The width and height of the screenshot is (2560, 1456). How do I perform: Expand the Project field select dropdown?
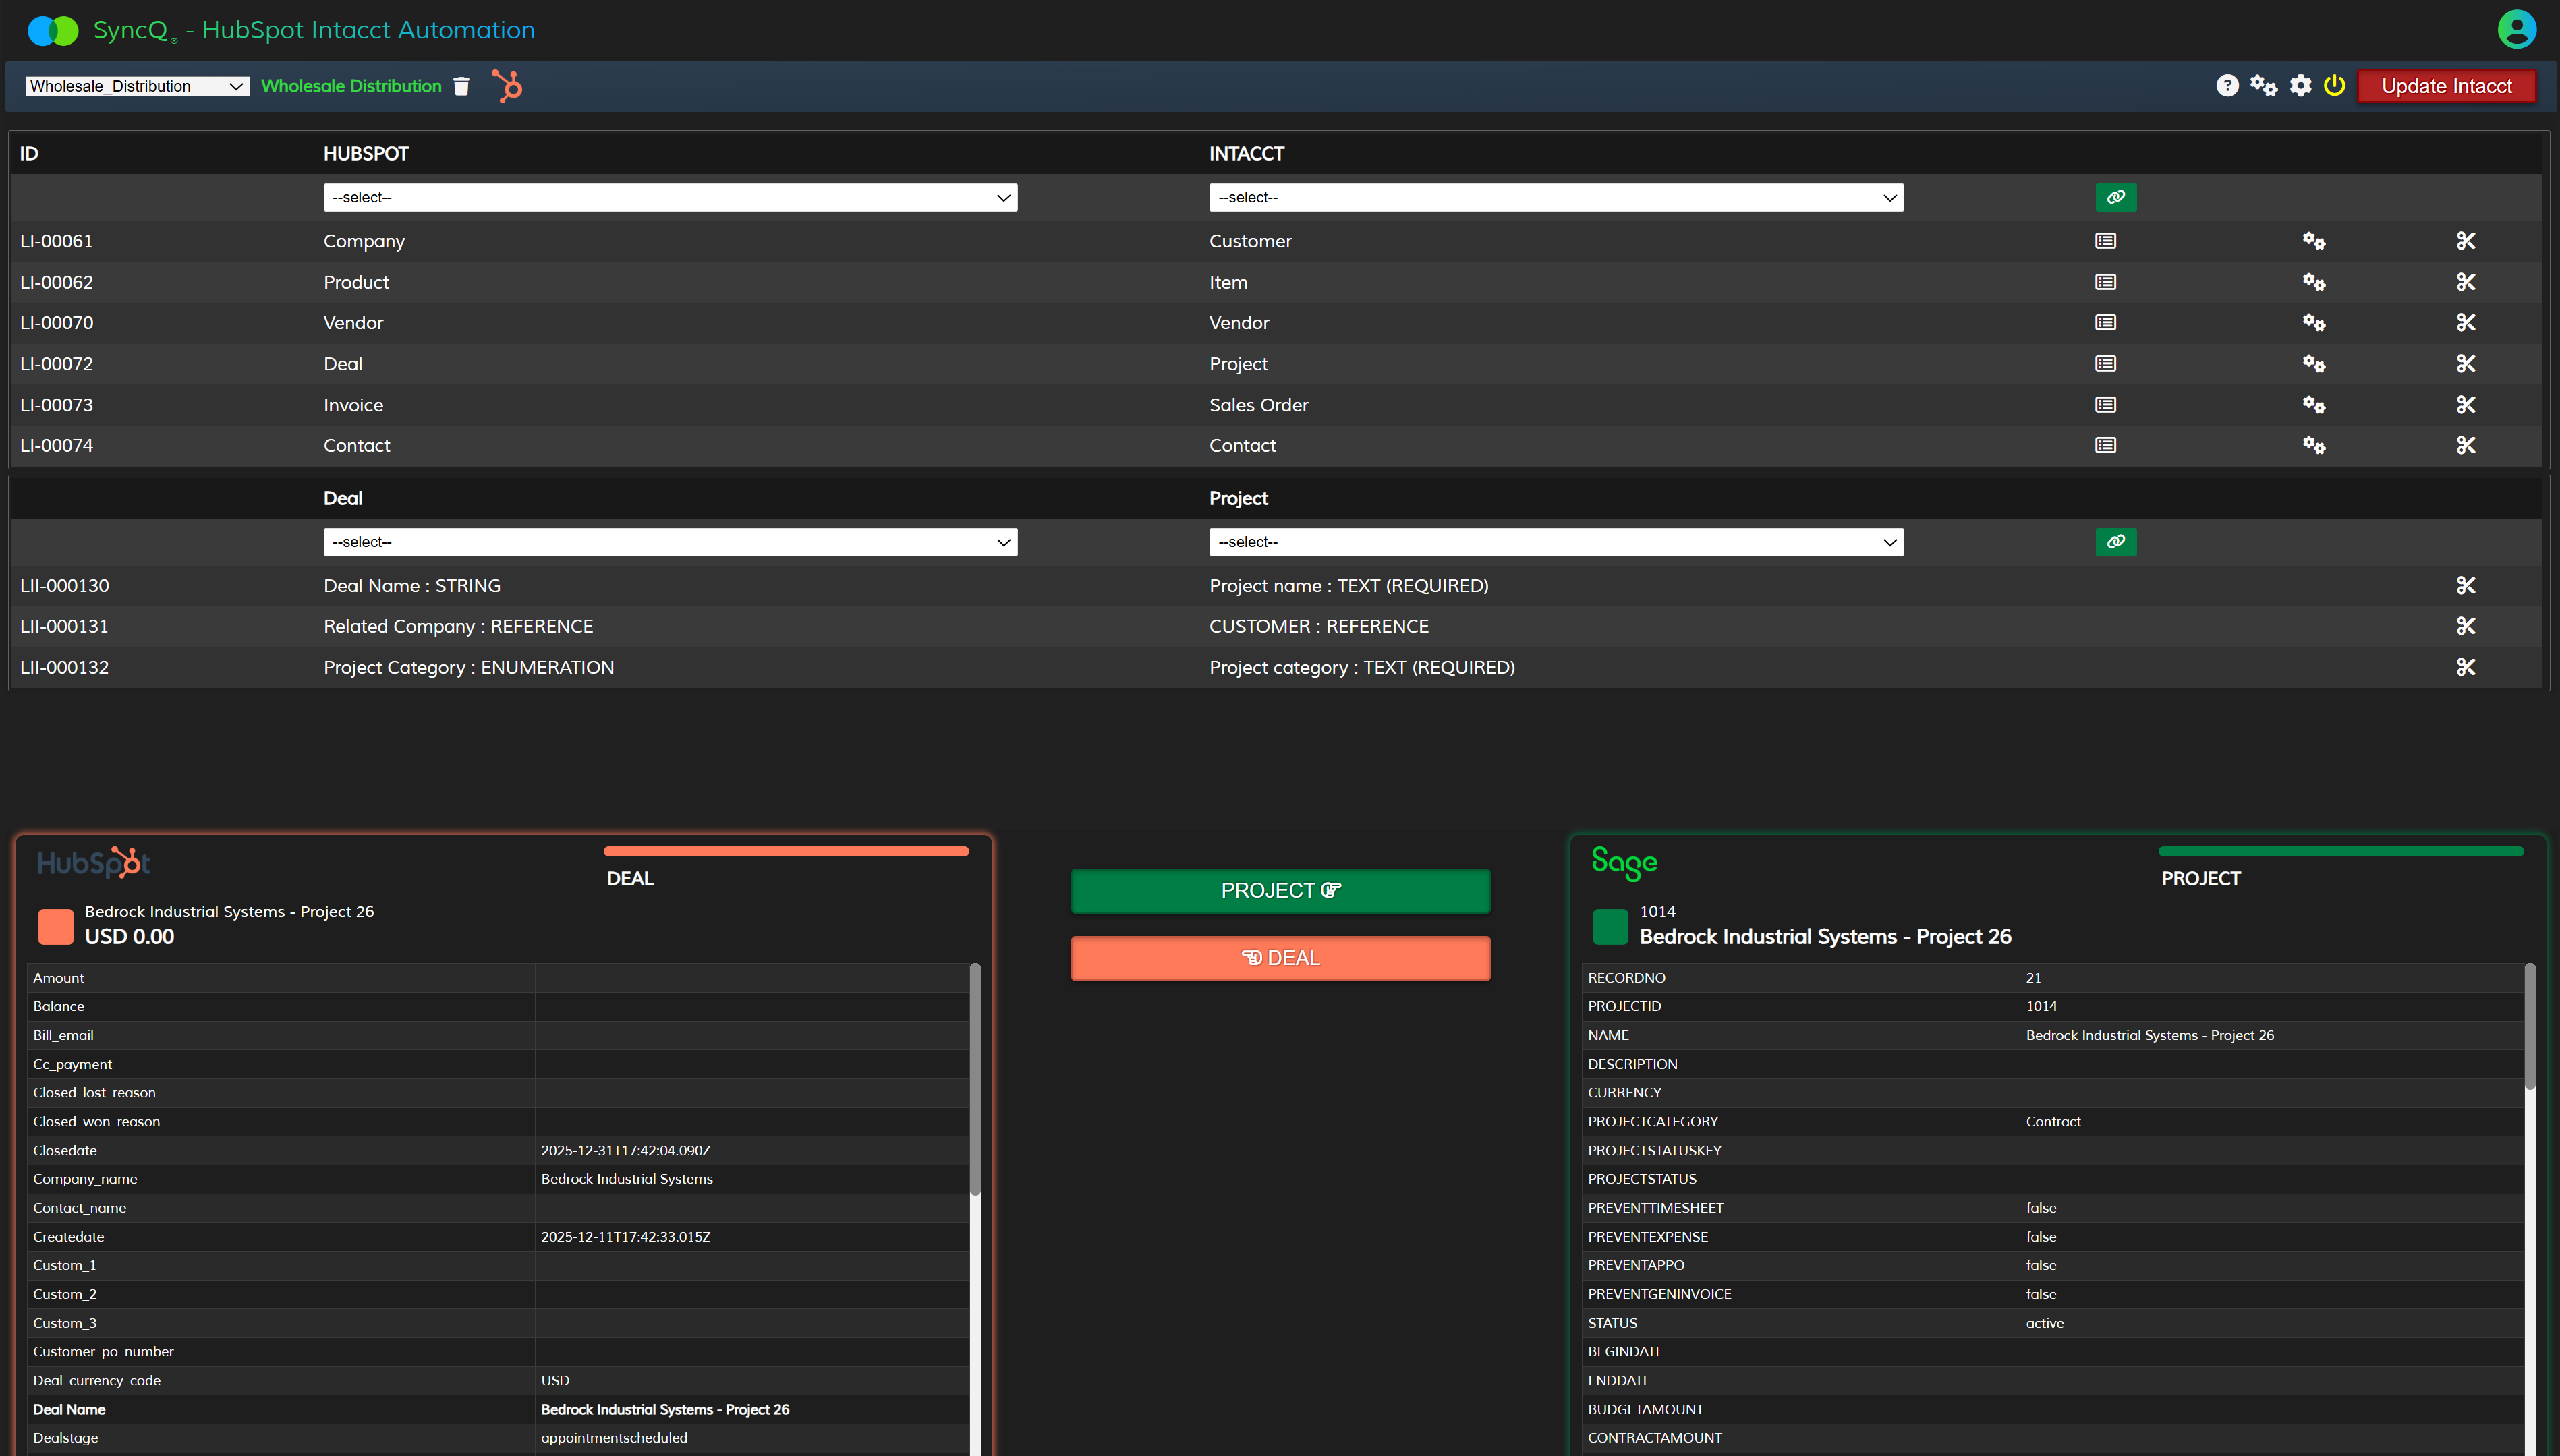[1555, 542]
